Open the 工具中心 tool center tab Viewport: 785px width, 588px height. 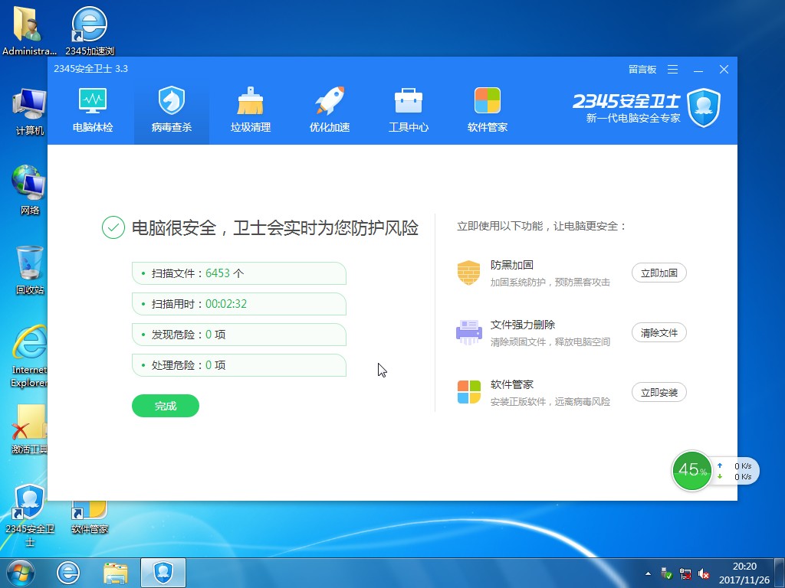[409, 110]
